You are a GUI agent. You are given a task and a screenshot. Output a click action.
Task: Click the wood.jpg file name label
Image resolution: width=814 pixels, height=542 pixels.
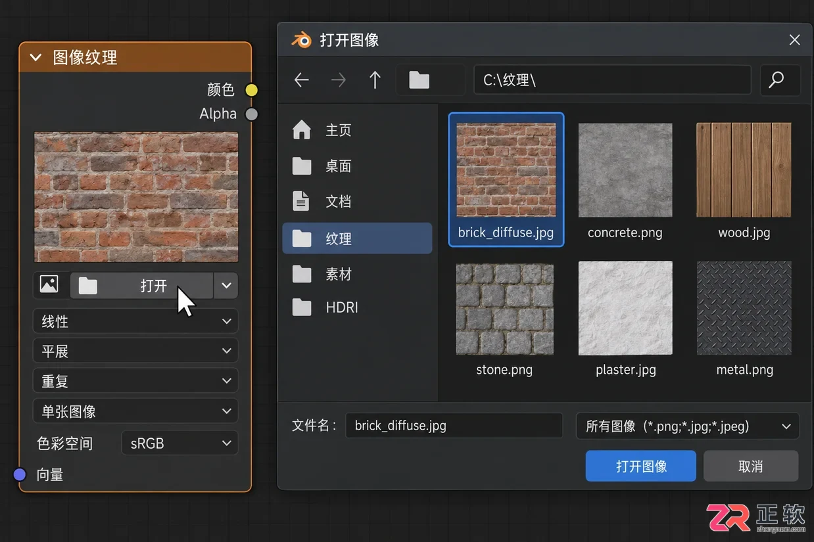(x=744, y=233)
